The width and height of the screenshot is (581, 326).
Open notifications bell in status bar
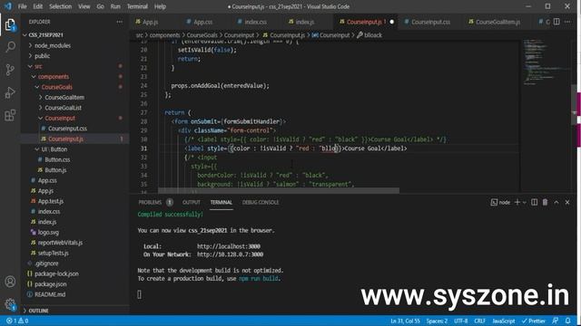coord(568,321)
